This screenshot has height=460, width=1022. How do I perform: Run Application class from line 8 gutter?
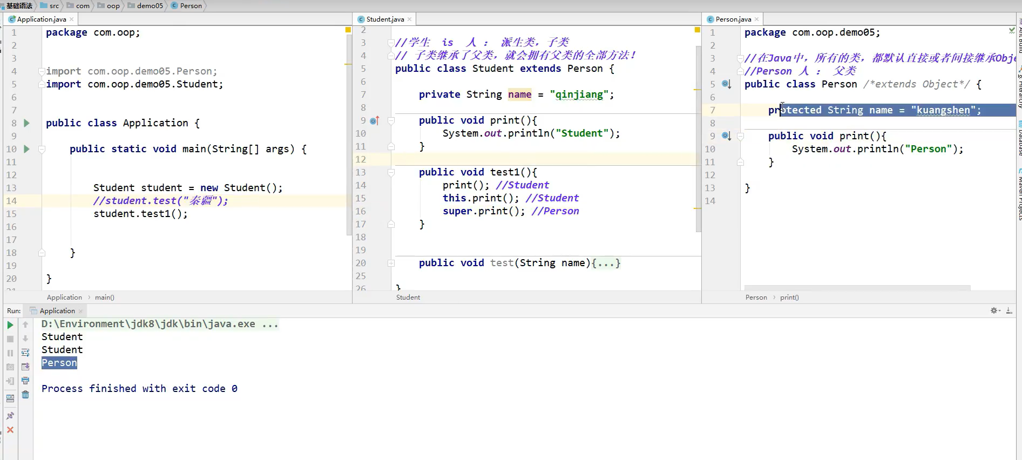pos(26,123)
